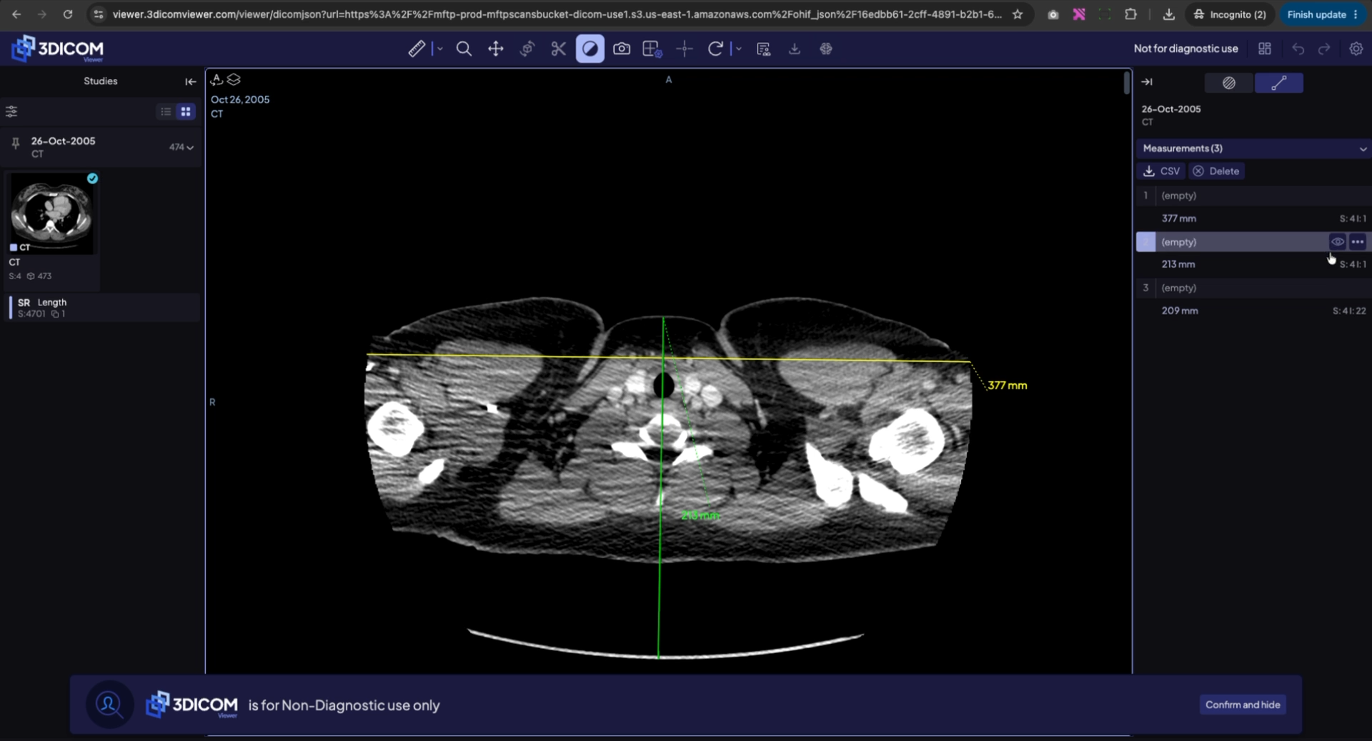Open browser downloads
This screenshot has height=741, width=1372.
click(1168, 14)
